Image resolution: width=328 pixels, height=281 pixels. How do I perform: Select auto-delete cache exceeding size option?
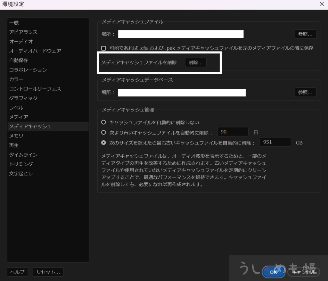click(x=103, y=143)
